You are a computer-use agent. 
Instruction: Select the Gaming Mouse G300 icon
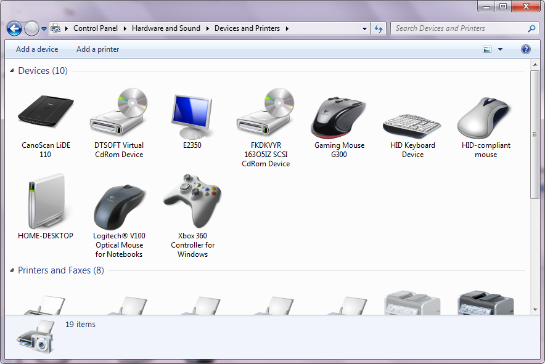[339, 118]
